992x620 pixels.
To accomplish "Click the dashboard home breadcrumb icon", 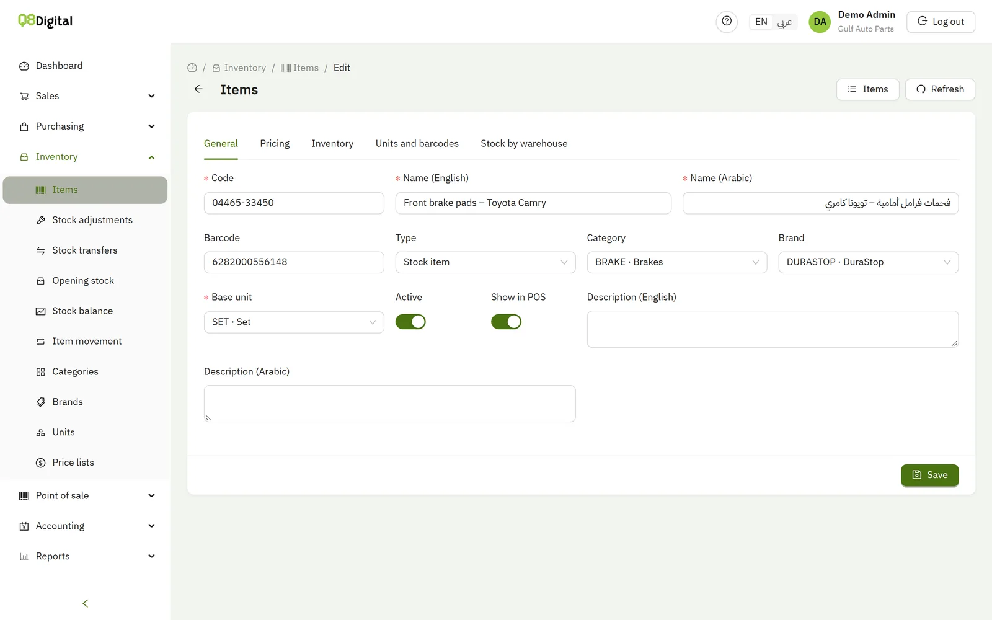I will click(192, 68).
